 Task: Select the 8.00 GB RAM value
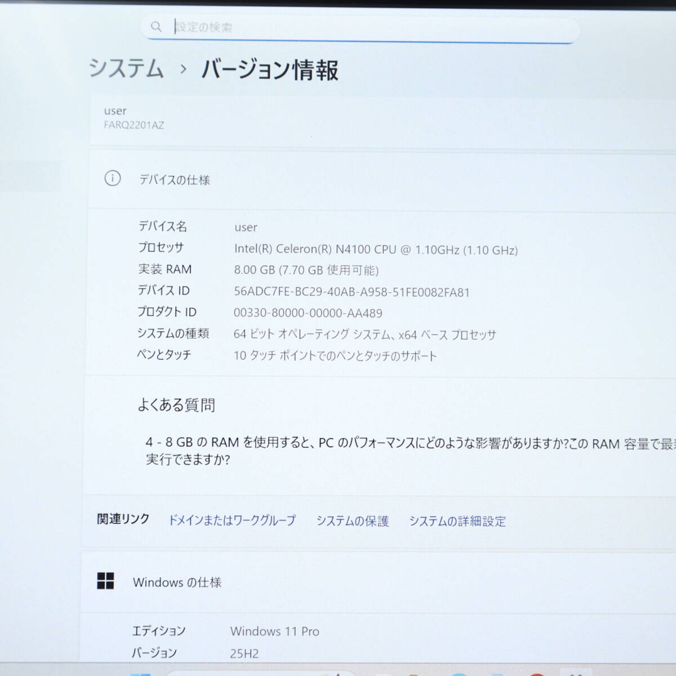tap(306, 270)
